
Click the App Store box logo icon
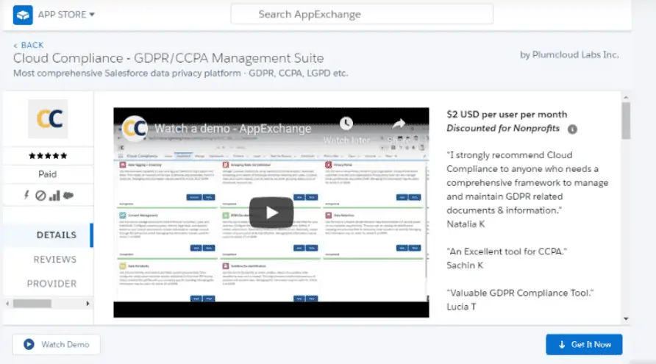23,15
